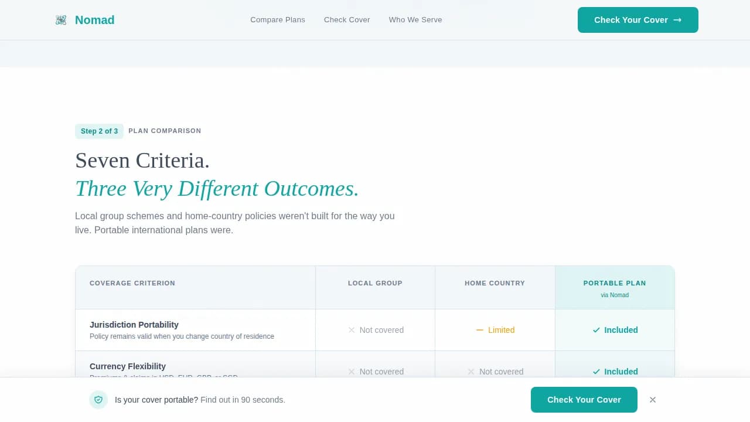Viewport: 750px width, 422px height.
Task: Click the checkmark beside Included for Currency Flexibility
Action: [x=597, y=372]
